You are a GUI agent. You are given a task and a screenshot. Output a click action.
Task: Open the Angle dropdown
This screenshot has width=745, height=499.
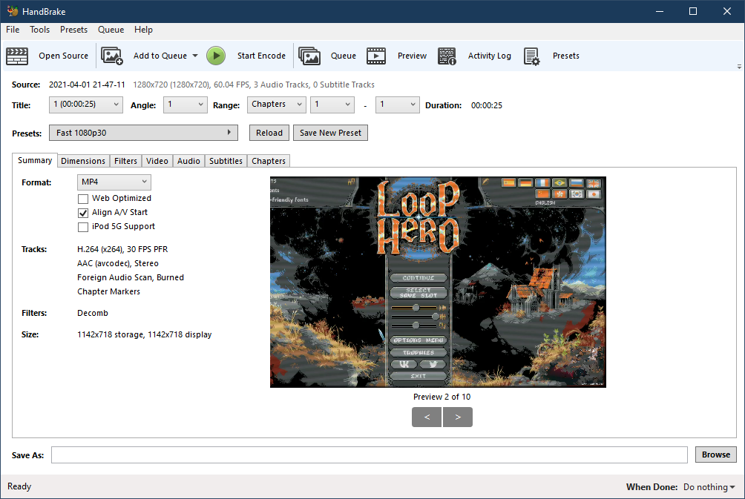(186, 105)
